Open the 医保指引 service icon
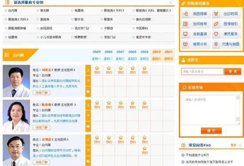244x166 pixels. coord(216,24)
